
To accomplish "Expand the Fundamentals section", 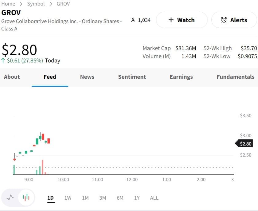I will pyautogui.click(x=236, y=77).
